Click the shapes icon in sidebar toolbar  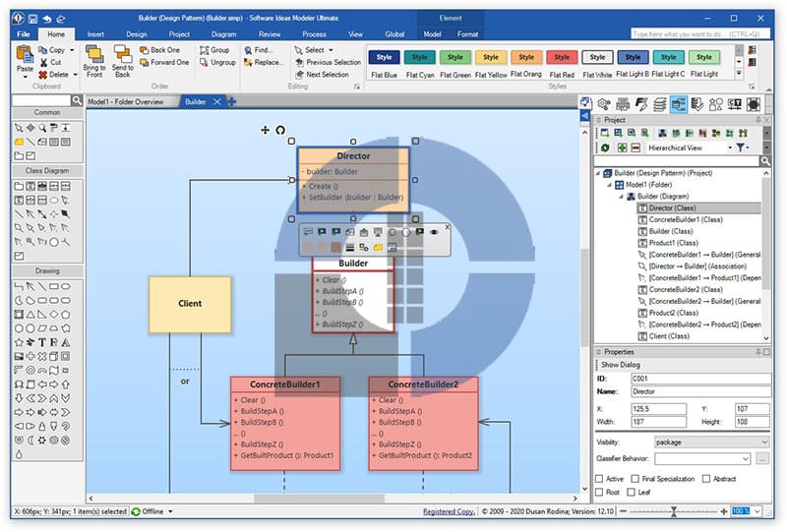(716, 104)
